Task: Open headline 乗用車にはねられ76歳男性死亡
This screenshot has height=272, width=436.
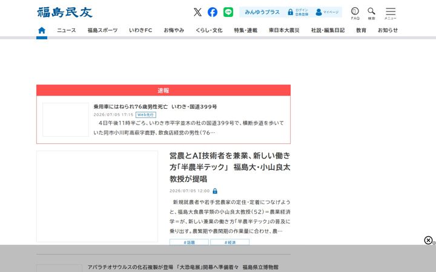Action: click(x=155, y=106)
